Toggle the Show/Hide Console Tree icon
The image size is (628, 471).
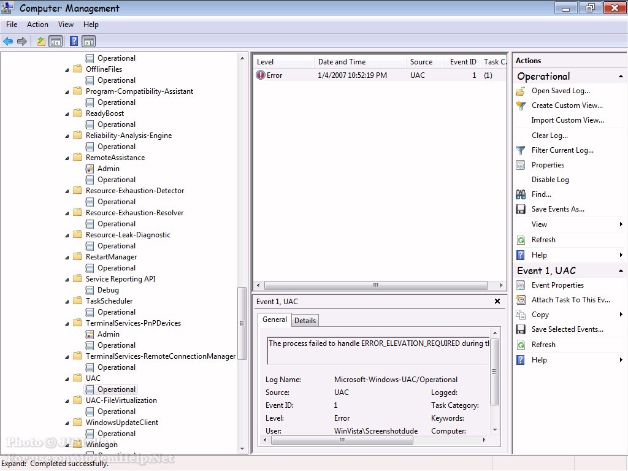(56, 41)
